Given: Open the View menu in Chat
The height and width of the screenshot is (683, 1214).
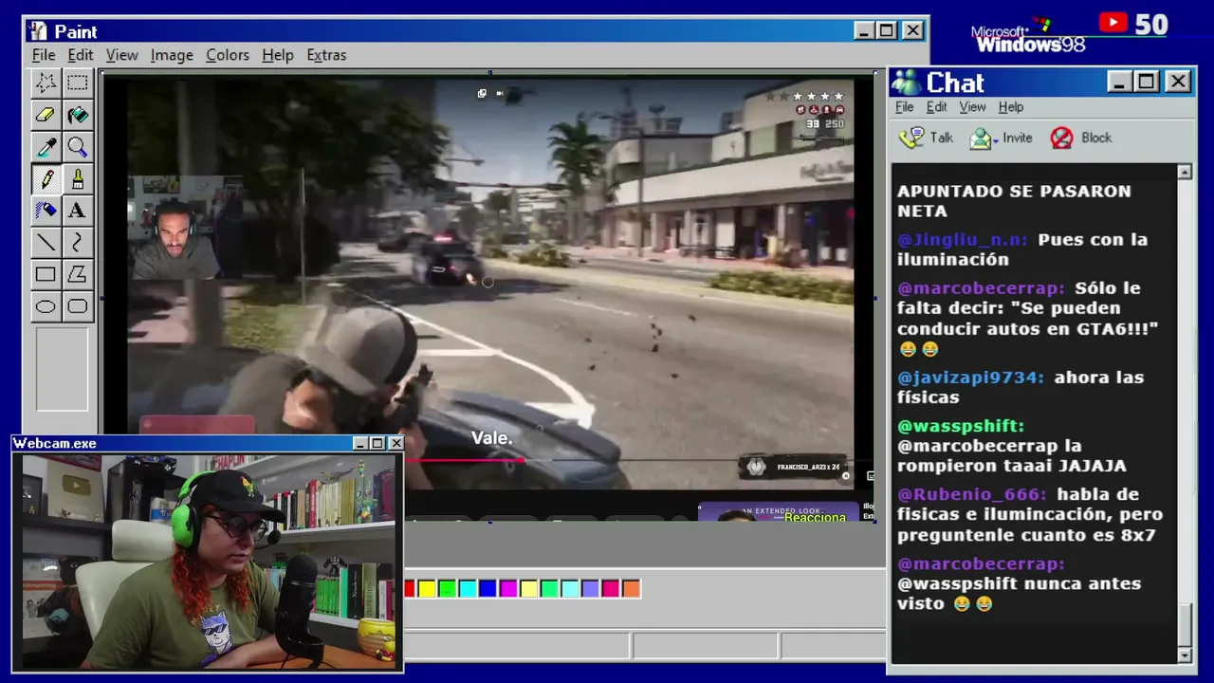Looking at the screenshot, I should [972, 107].
